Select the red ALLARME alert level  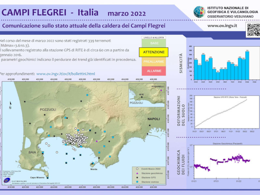(154, 71)
